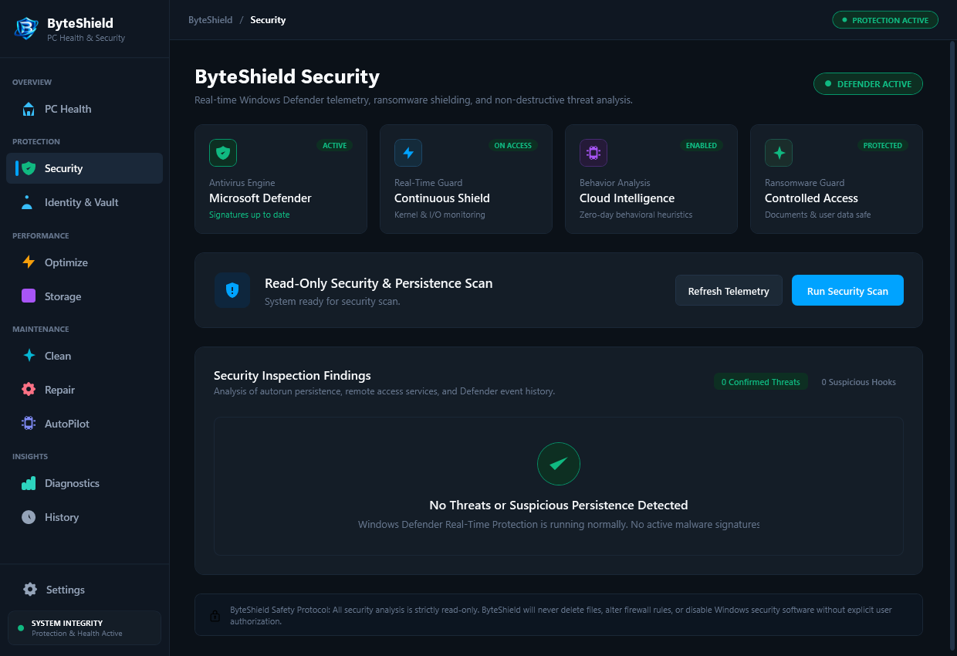Click 'Read-Only Security & Persistence Scan' title
957x656 pixels.
tap(378, 283)
